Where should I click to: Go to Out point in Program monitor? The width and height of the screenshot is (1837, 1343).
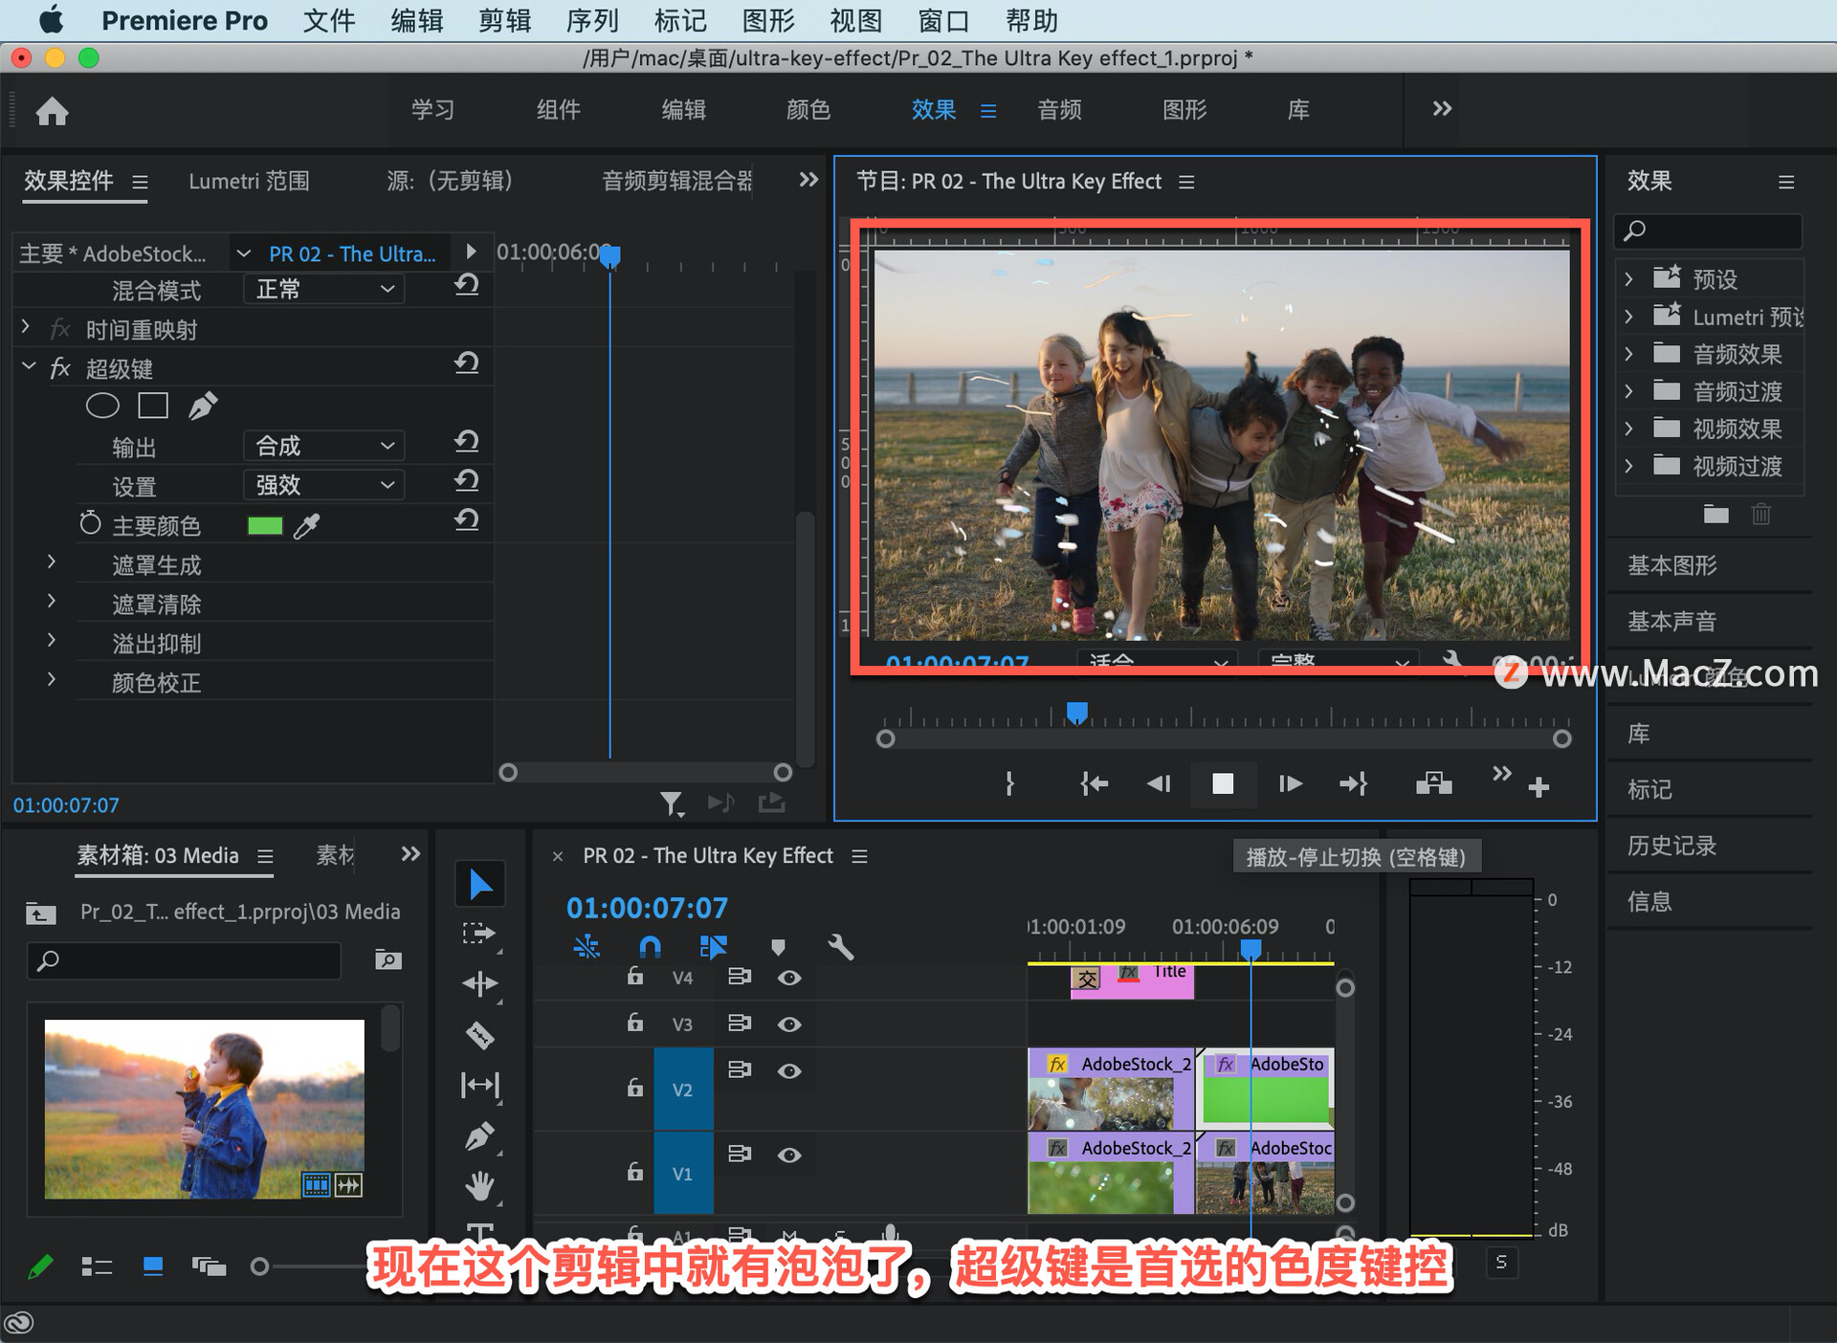pos(1354,784)
